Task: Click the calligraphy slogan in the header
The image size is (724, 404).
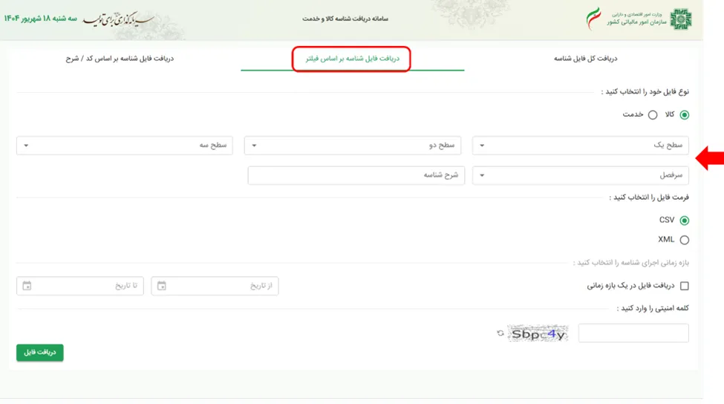Action: 118,19
